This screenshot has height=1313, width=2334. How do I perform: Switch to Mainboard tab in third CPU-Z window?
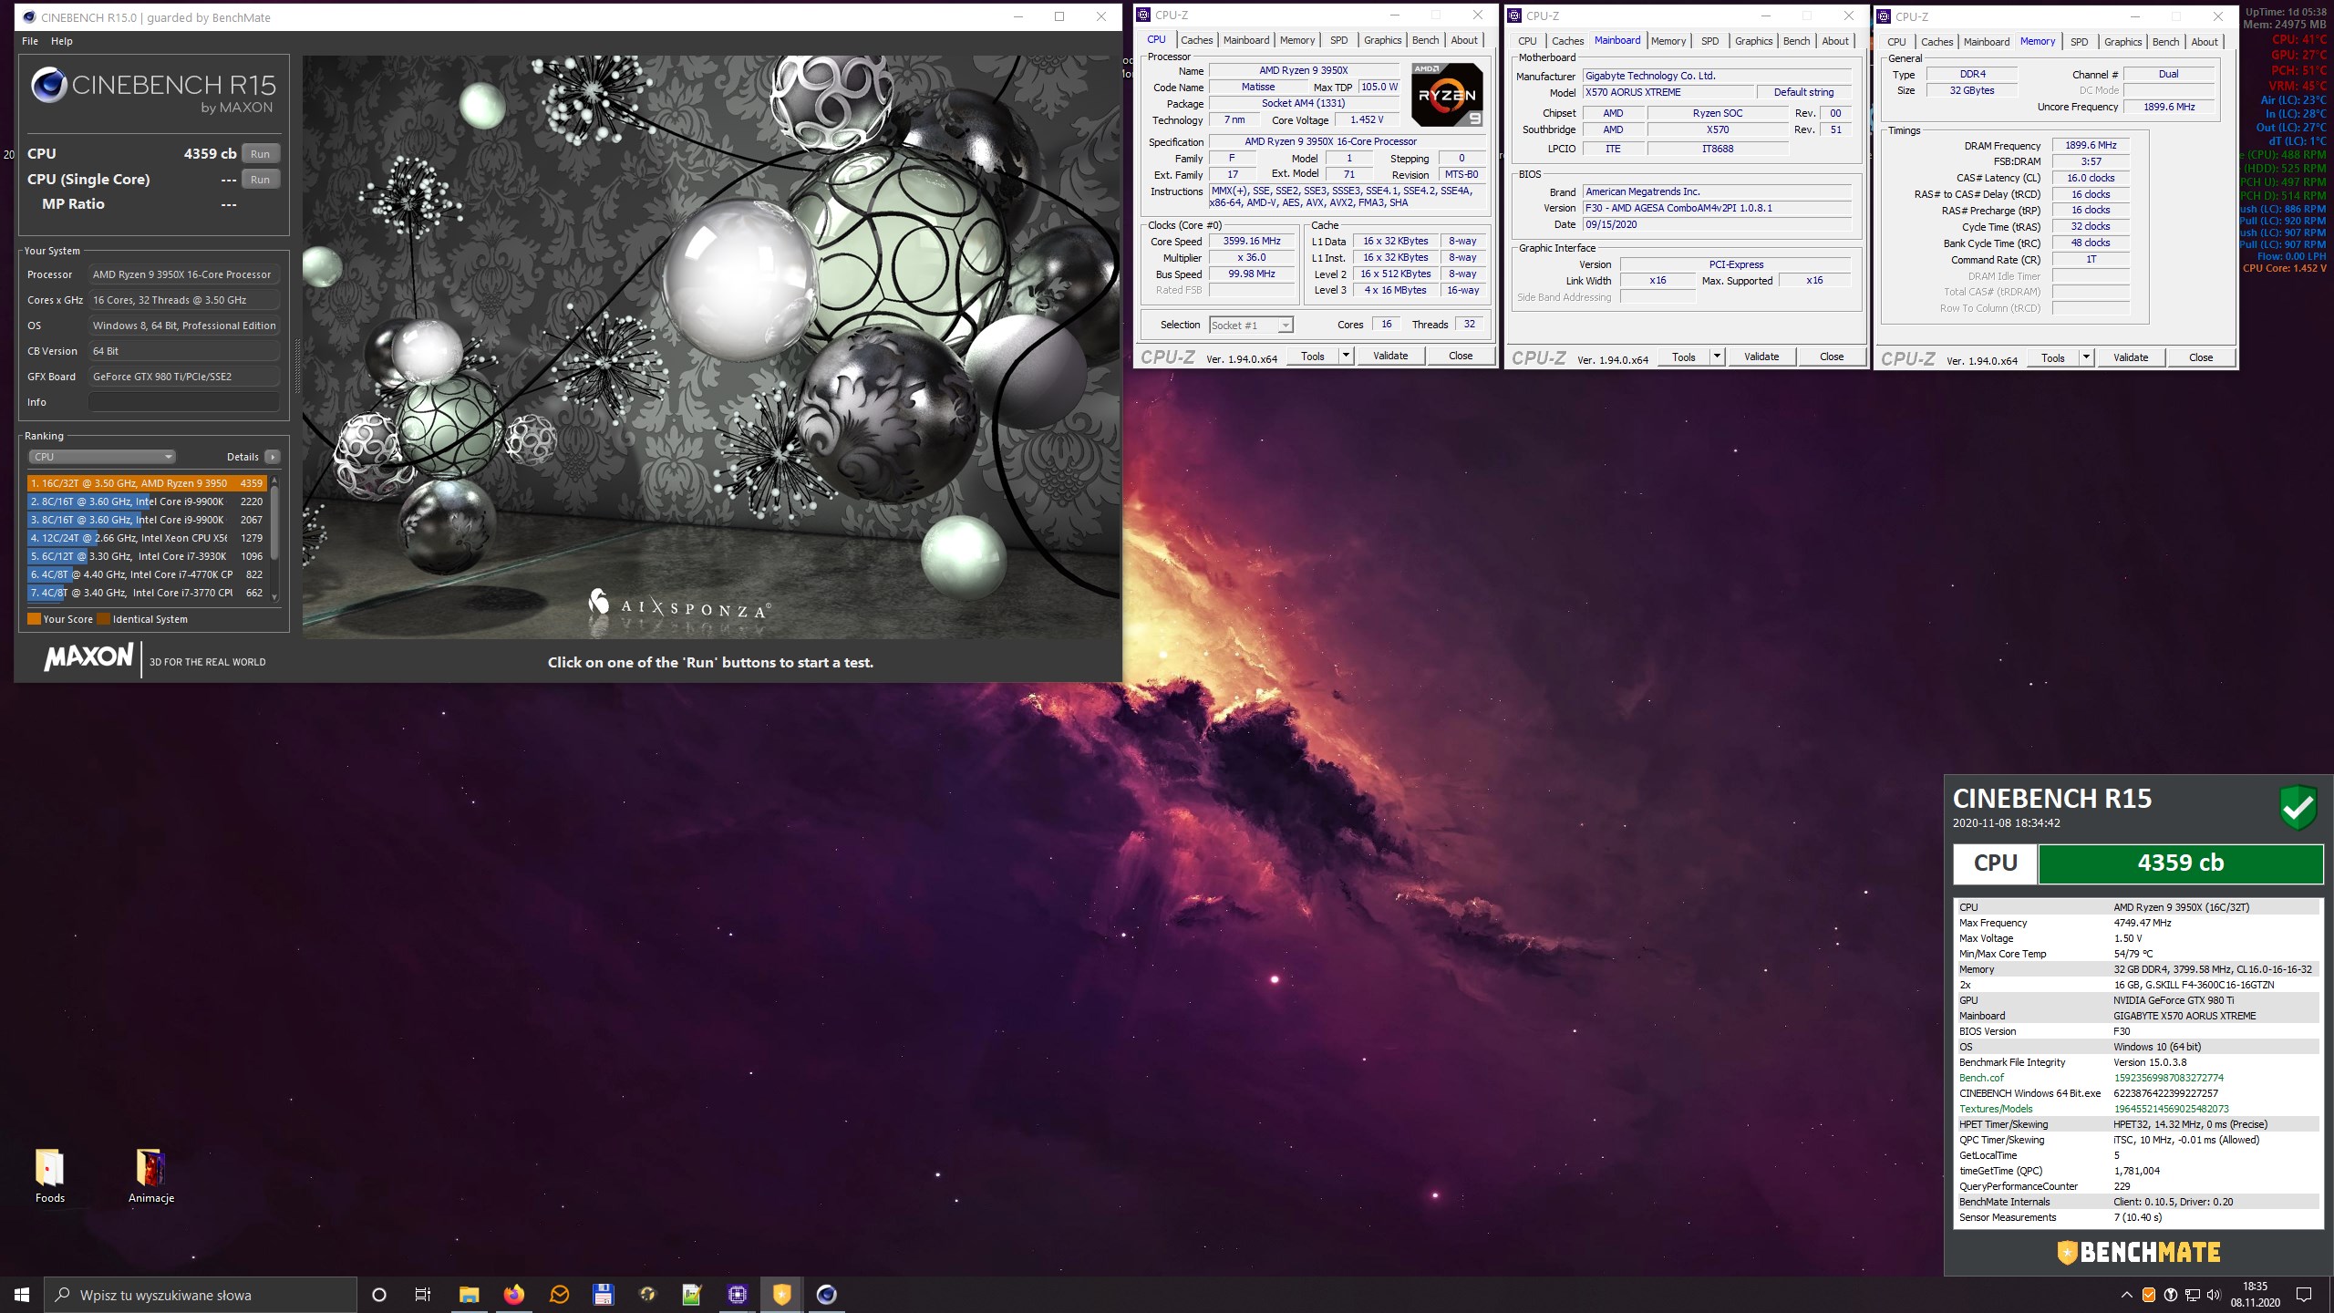coord(1987,42)
